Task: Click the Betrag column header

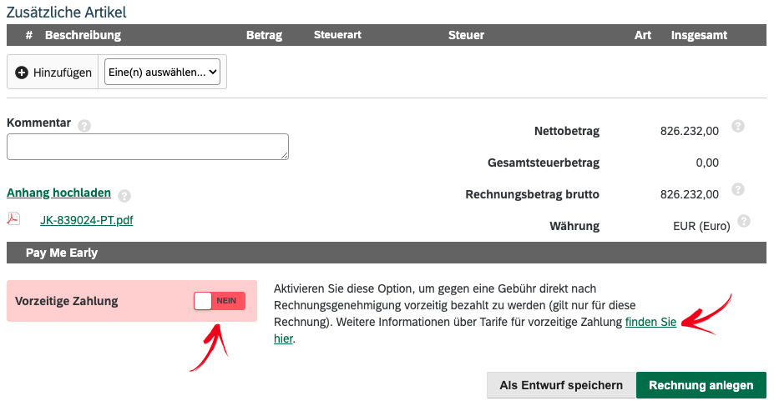Action: pos(264,36)
